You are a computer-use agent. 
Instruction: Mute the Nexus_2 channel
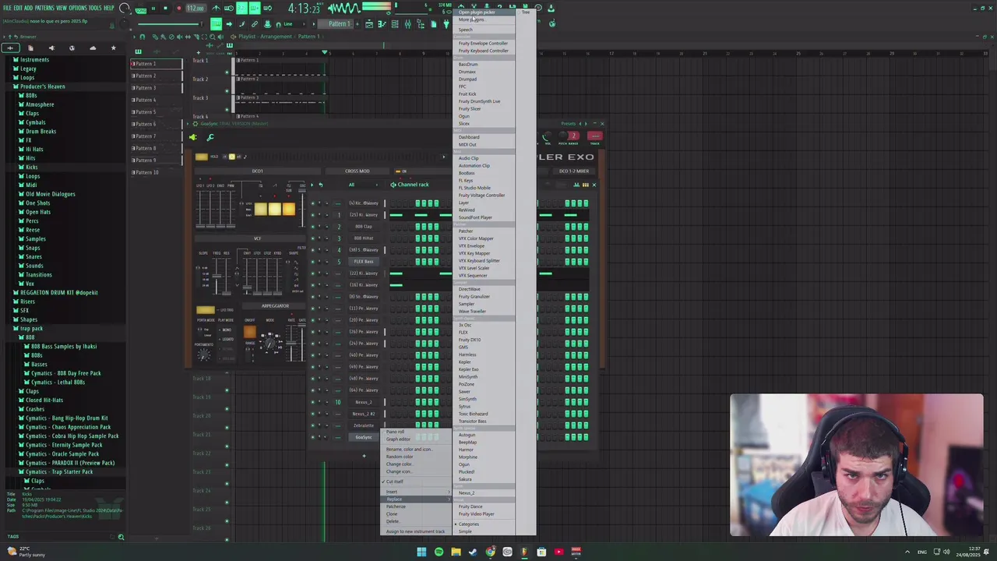point(313,402)
